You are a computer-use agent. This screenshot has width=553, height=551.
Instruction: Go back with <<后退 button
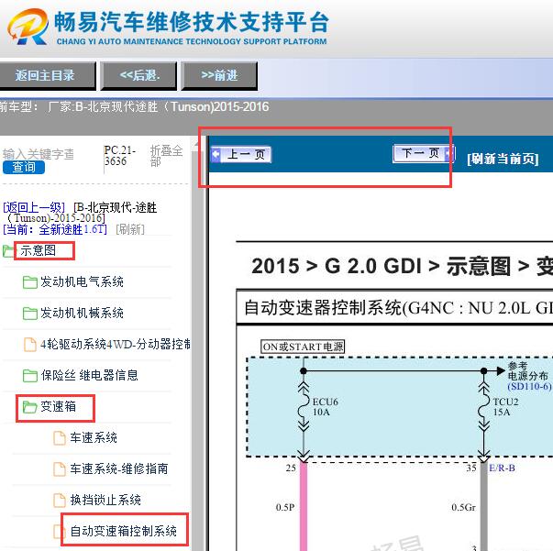point(138,75)
